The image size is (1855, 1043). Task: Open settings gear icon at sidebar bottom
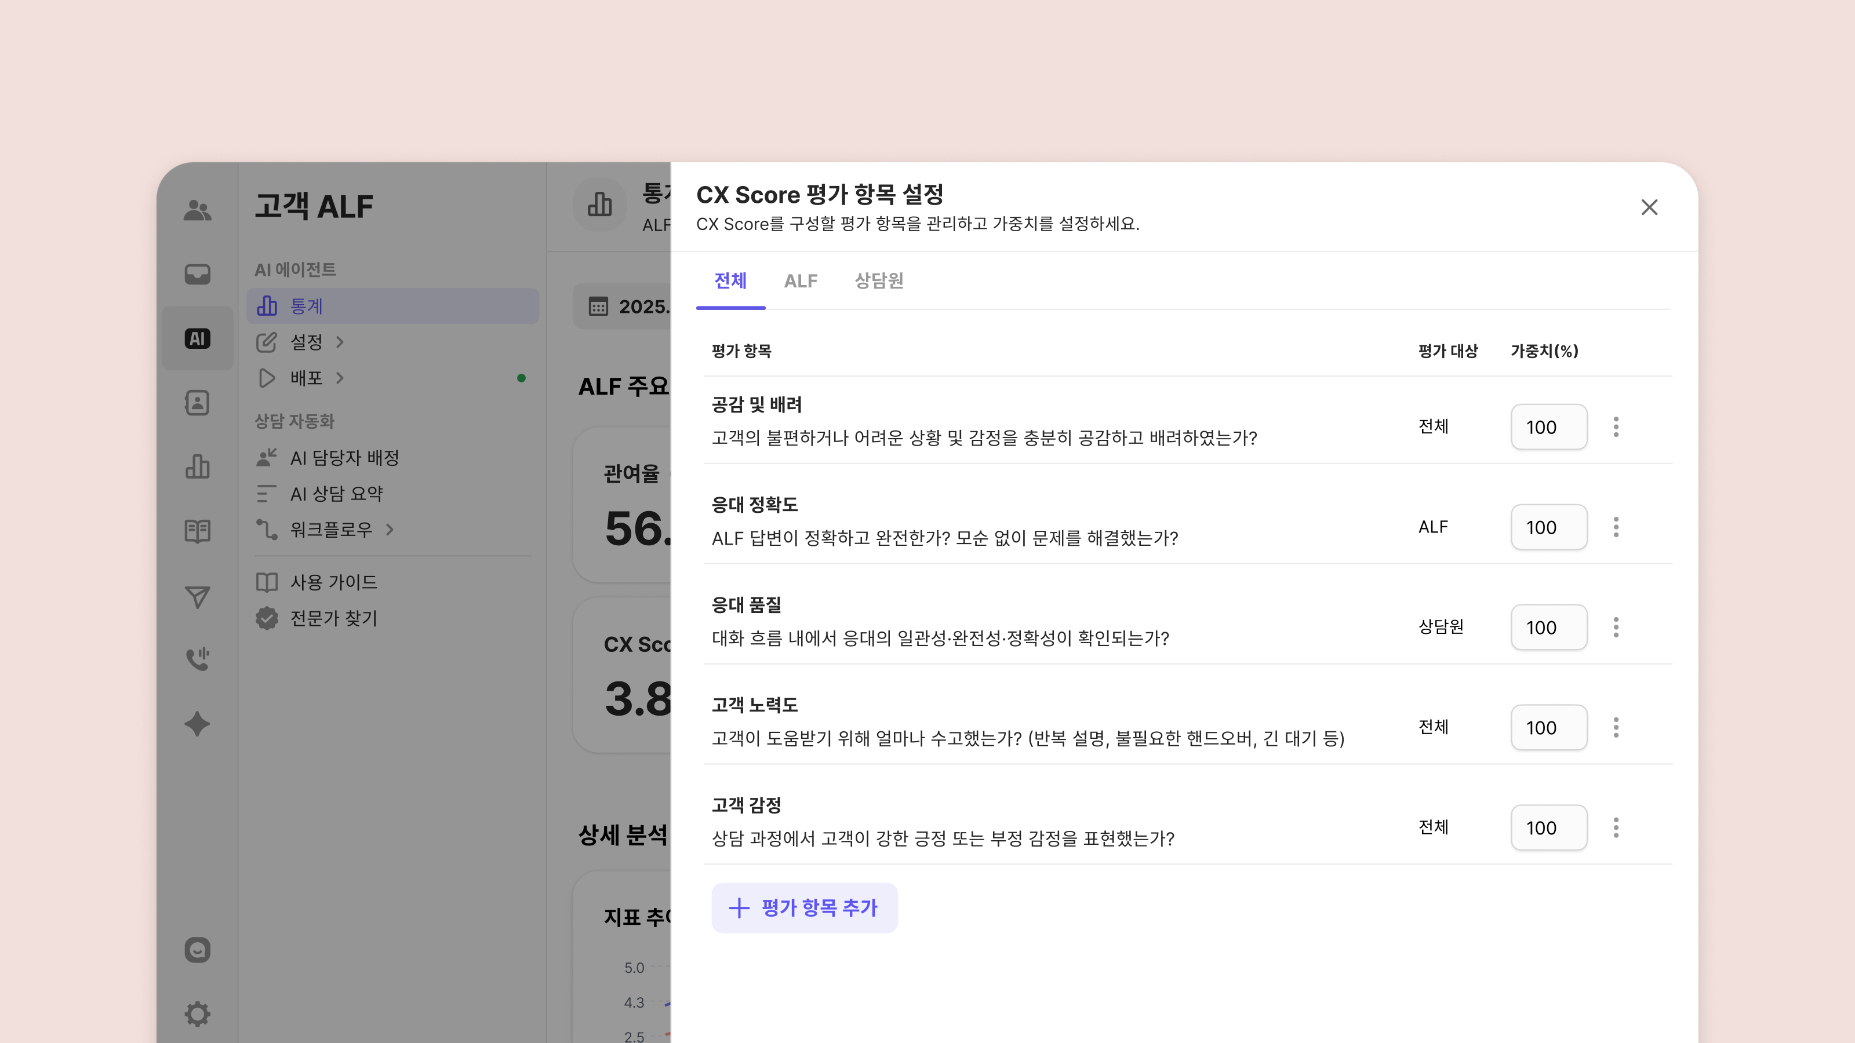(x=197, y=1013)
